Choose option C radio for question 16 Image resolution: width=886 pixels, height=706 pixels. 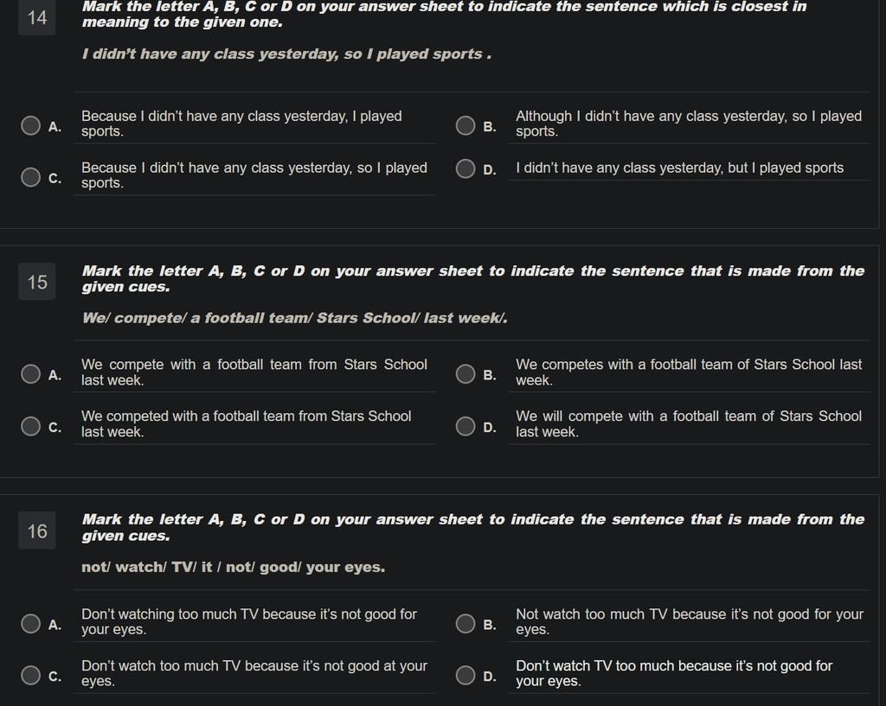[x=30, y=675]
